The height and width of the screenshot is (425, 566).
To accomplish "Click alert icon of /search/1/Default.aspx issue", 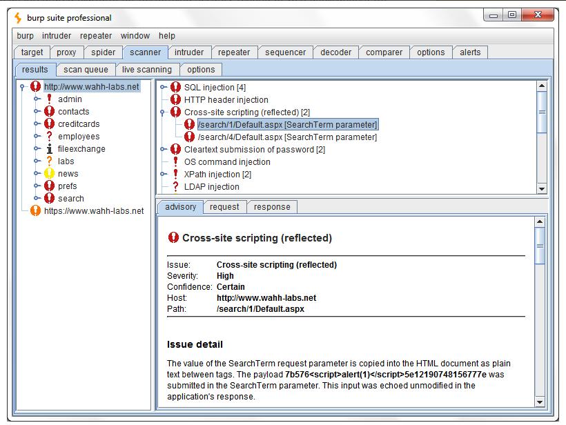I will [190, 124].
